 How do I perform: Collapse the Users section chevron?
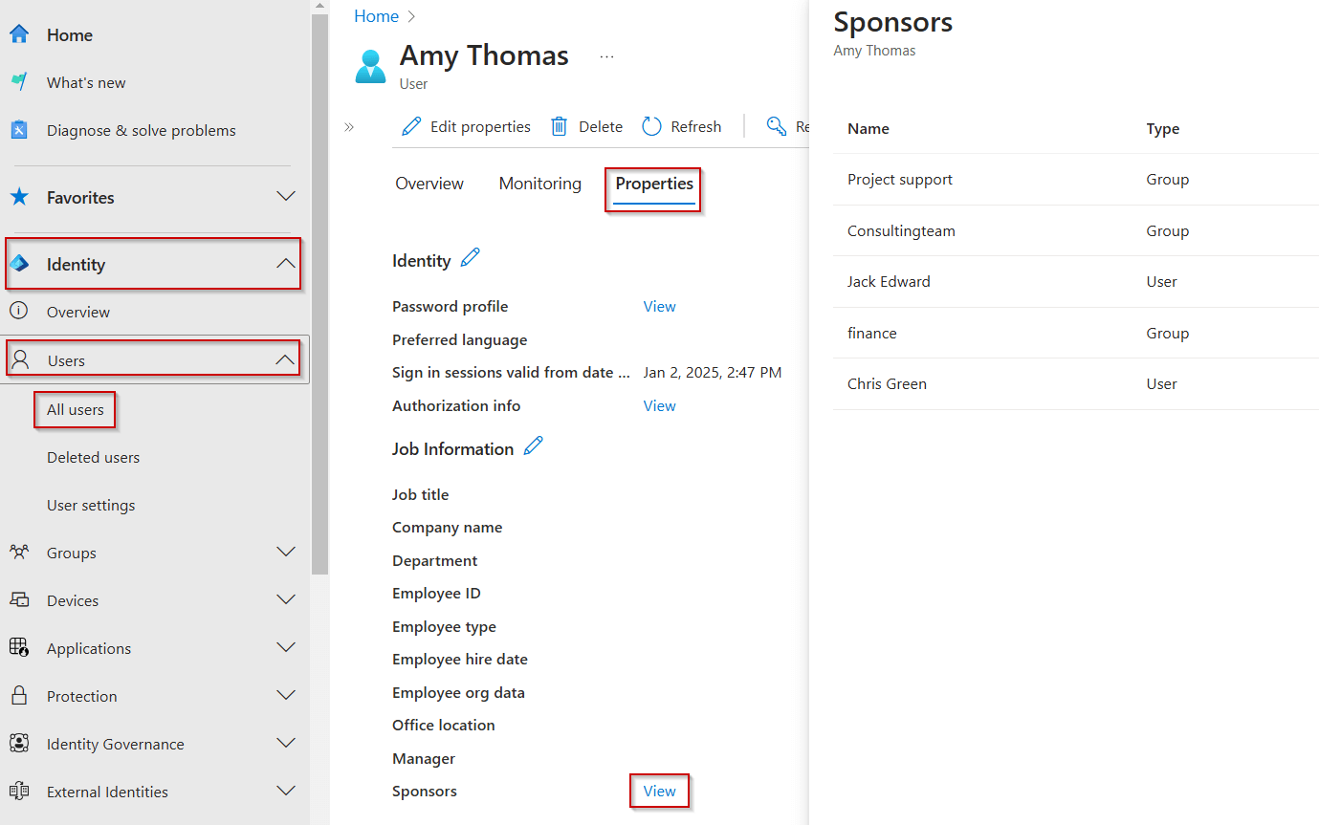click(x=285, y=358)
